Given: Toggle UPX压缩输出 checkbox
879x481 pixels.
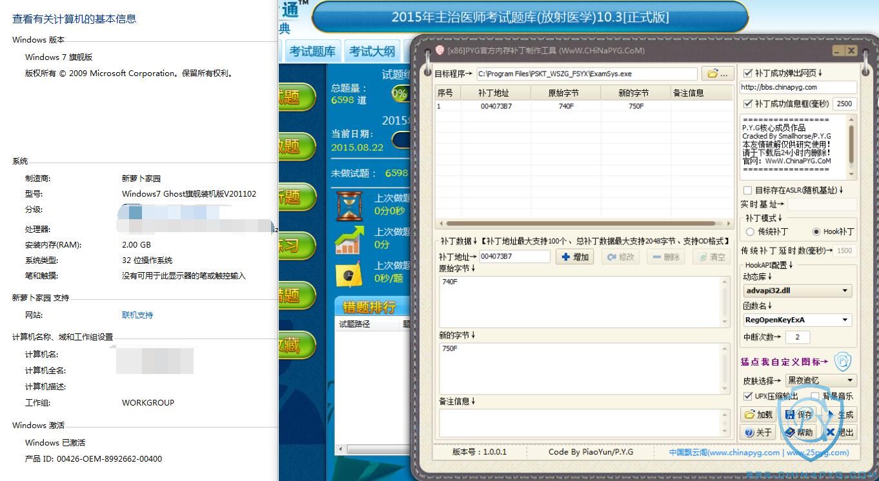Looking at the screenshot, I should (x=748, y=396).
